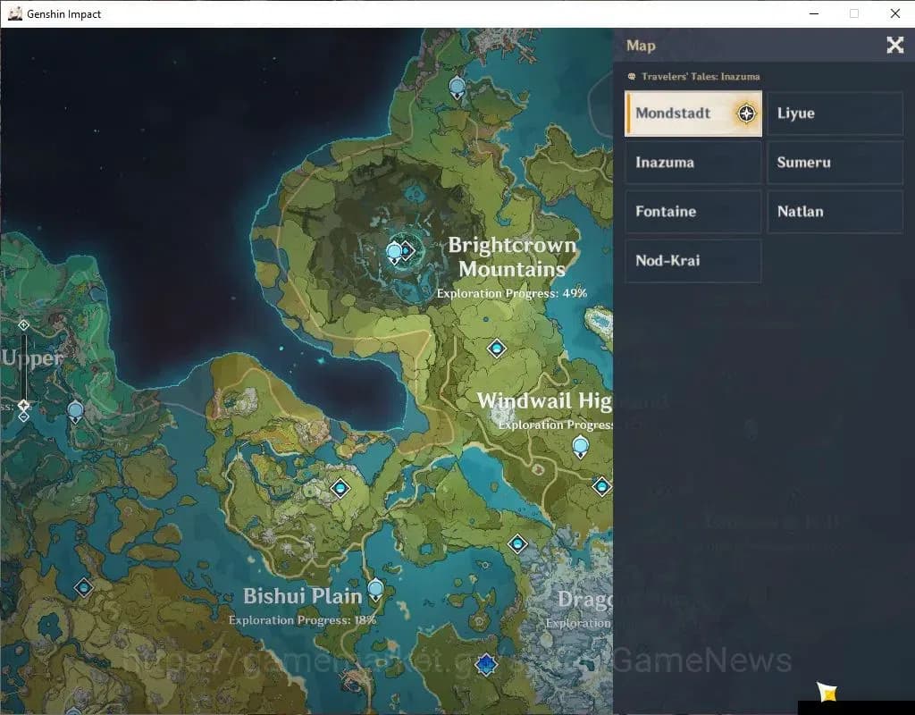The height and width of the screenshot is (715, 915).
Task: Select Natlan in the map panel
Action: tap(835, 211)
